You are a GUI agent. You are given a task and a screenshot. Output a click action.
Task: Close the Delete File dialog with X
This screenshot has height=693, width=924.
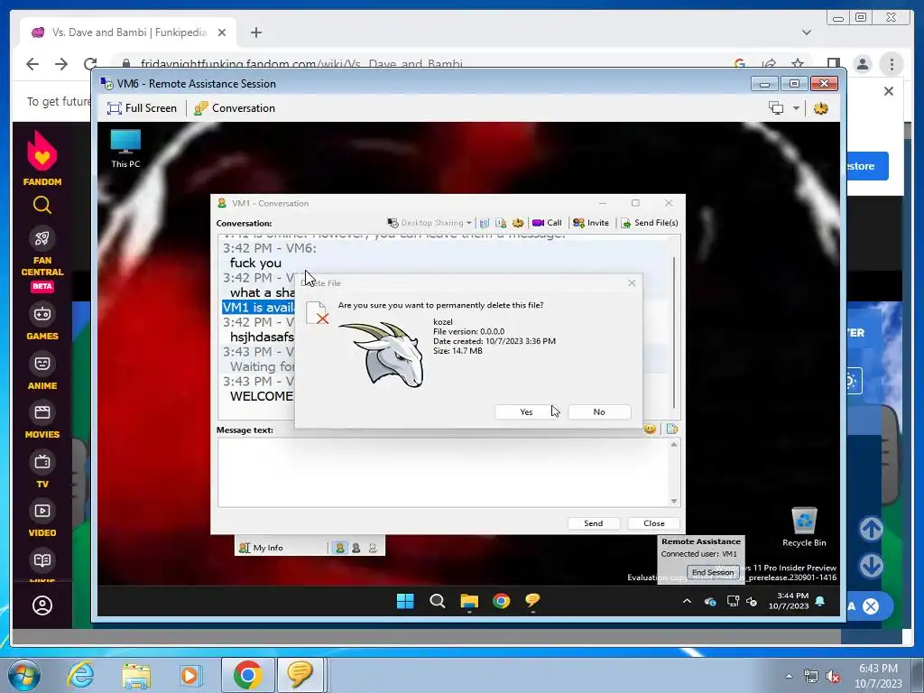(x=632, y=282)
